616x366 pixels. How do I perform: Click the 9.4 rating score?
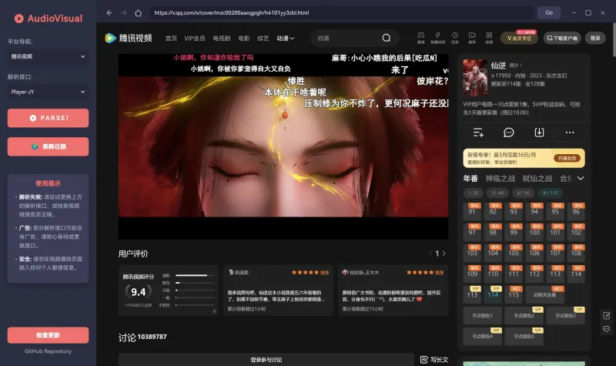139,292
